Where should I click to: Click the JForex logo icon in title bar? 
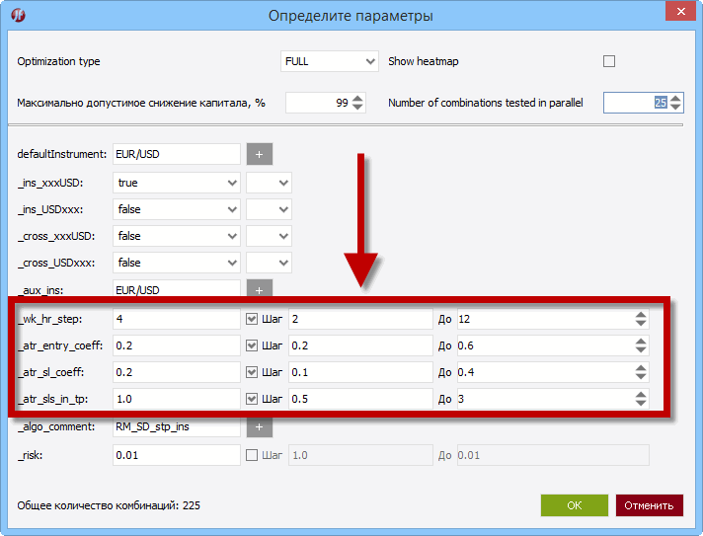(x=19, y=15)
